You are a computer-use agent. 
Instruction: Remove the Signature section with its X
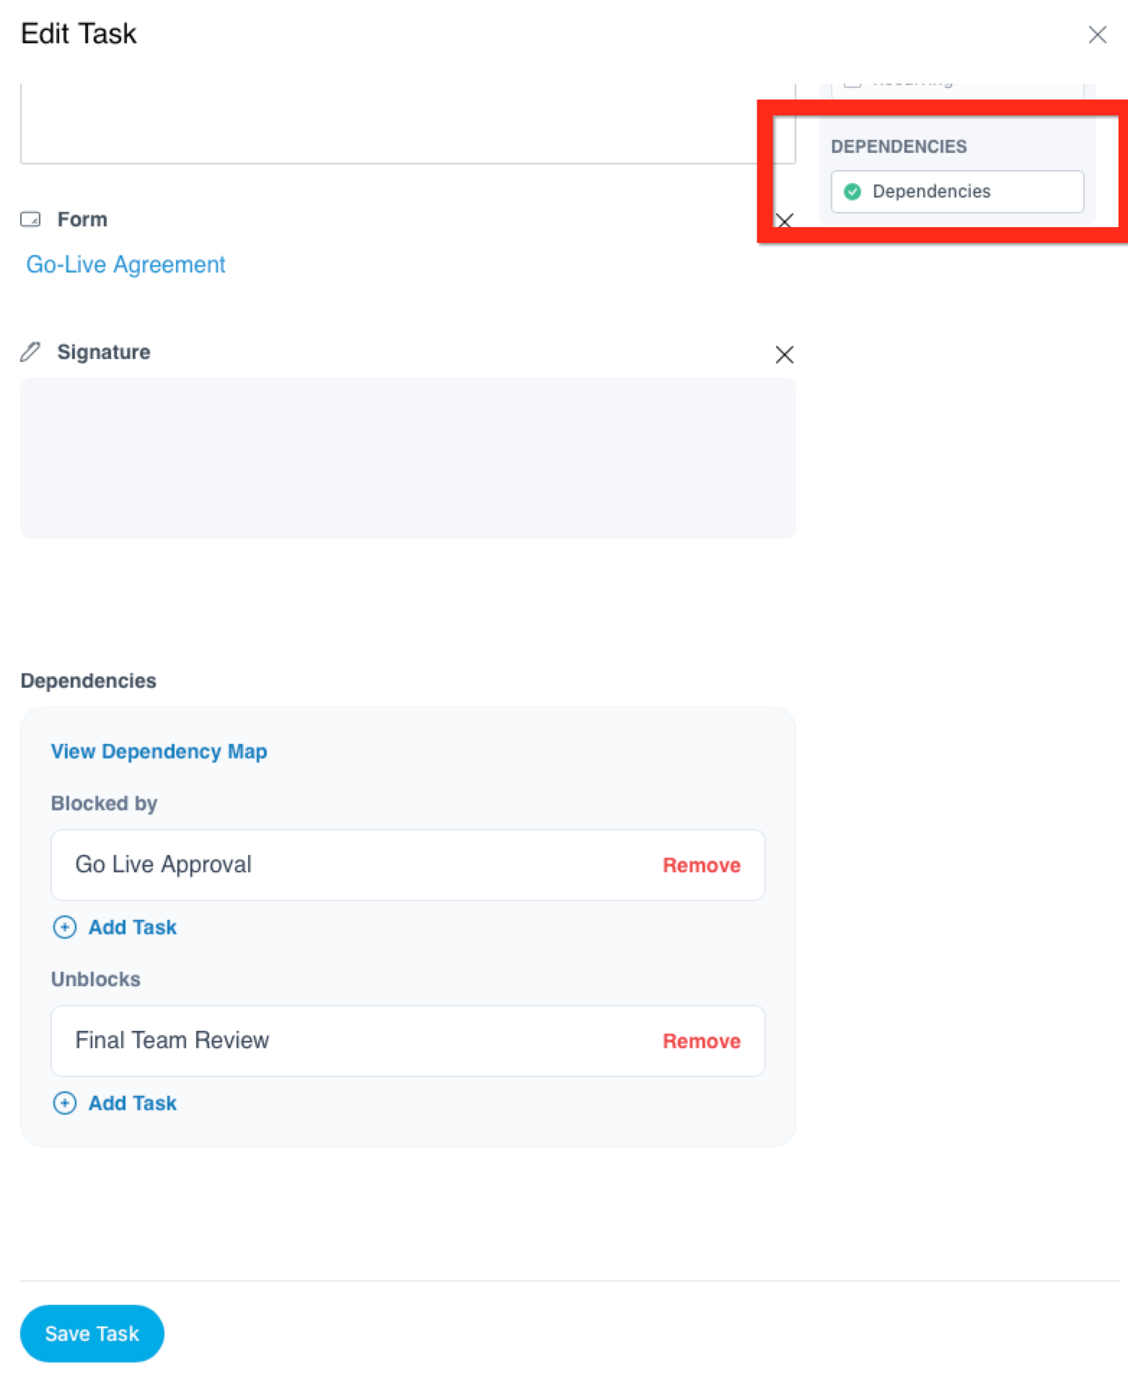coord(785,355)
